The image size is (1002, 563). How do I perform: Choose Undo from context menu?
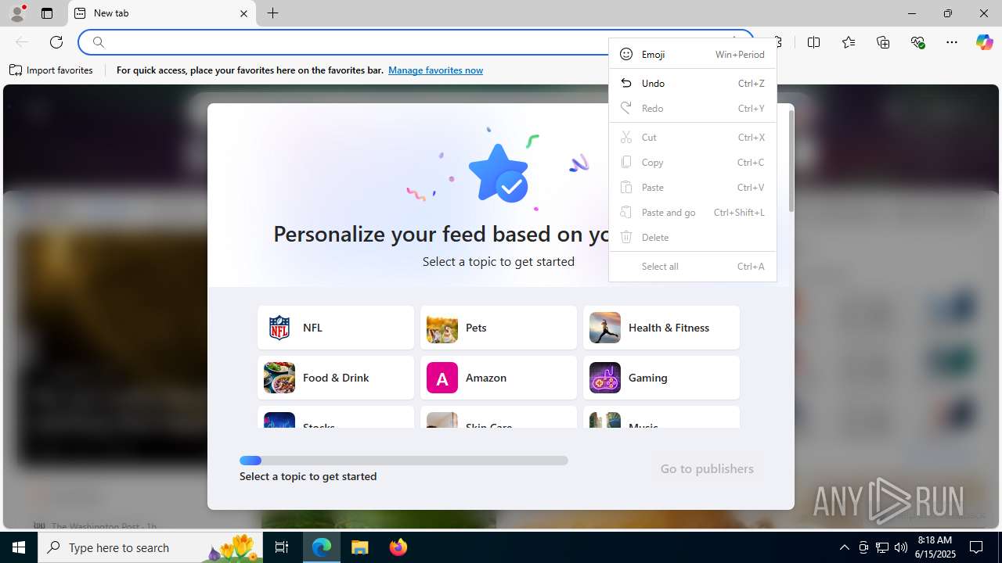point(693,83)
